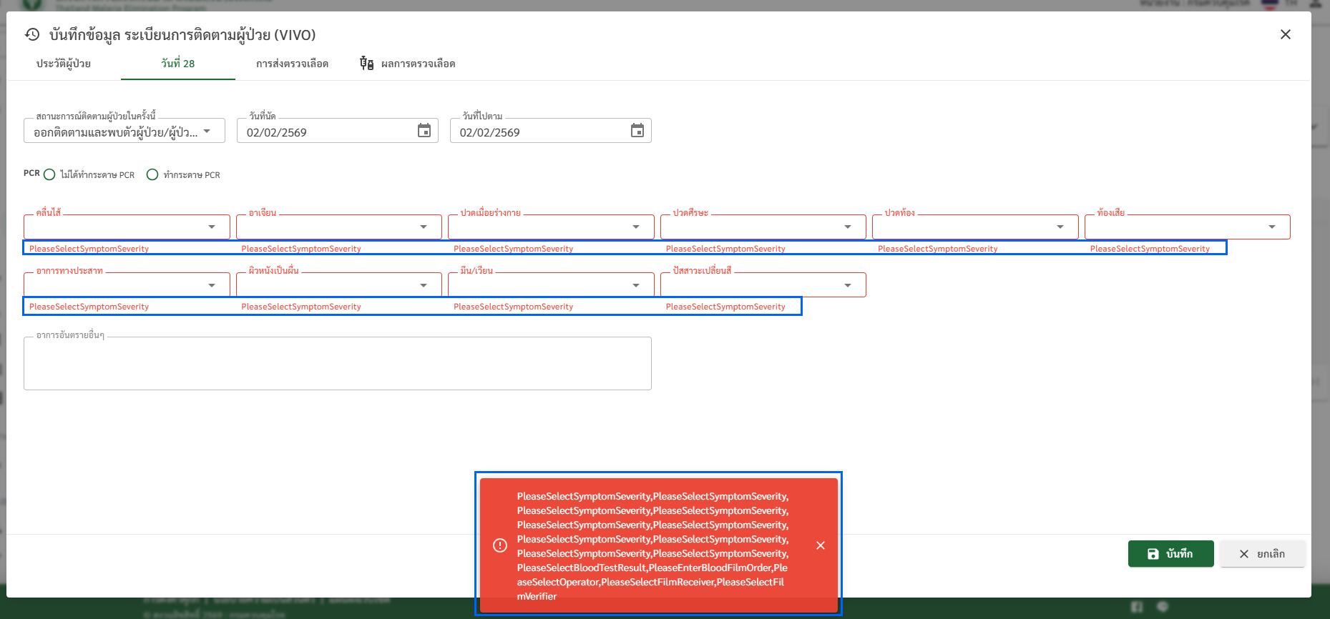The width and height of the screenshot is (1330, 619).
Task: Select ไม่ได้ทำกระดาษ PCR radio option
Action: [x=49, y=174]
